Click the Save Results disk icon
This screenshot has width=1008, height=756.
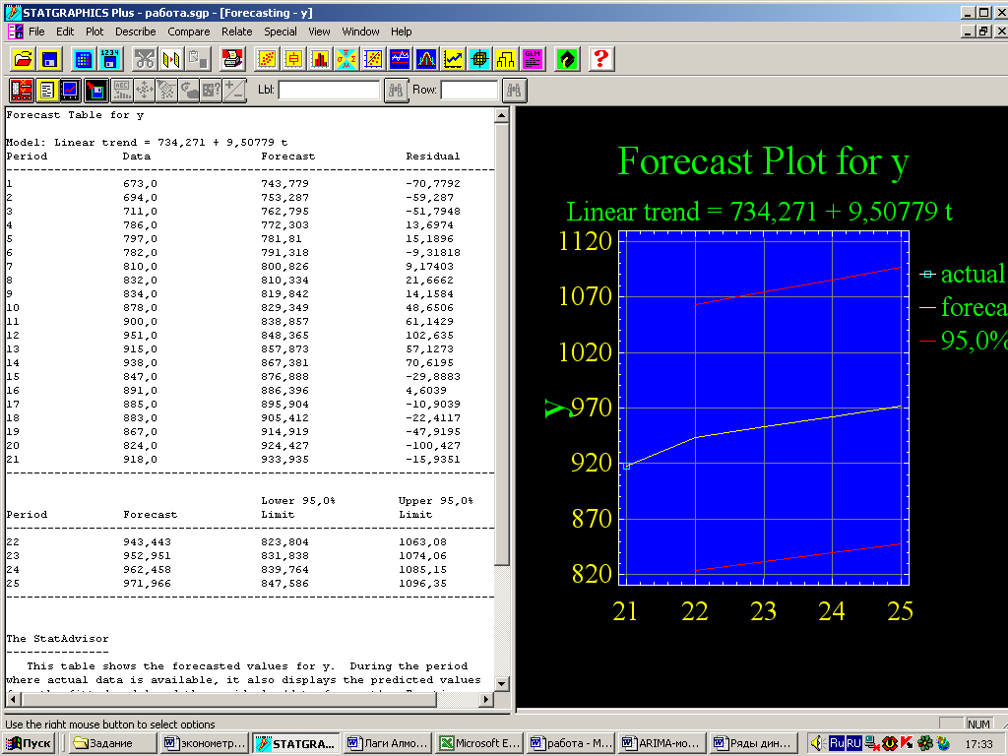[96, 90]
